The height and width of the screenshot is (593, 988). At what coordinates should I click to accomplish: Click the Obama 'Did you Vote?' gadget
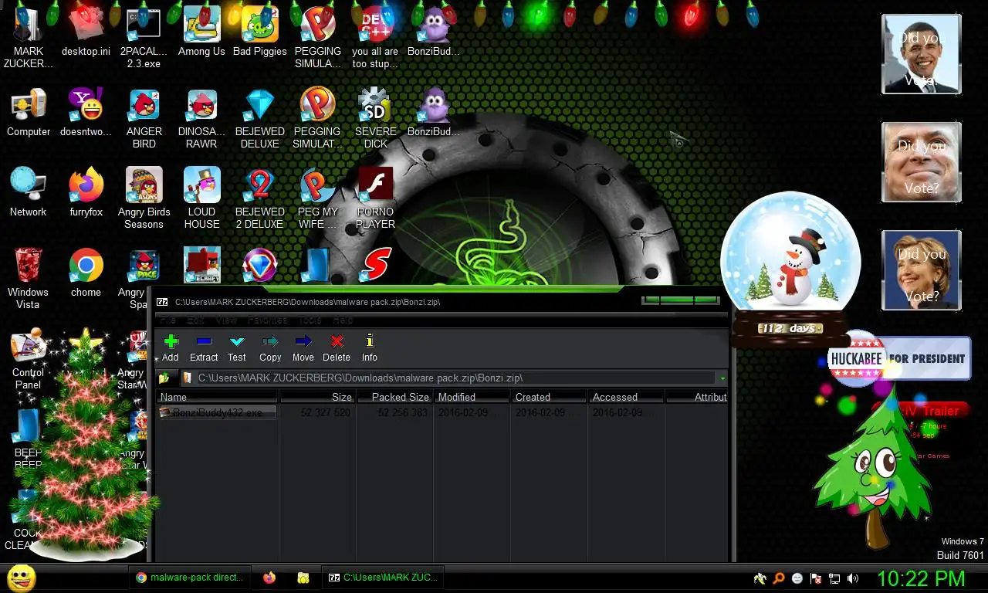[922, 55]
